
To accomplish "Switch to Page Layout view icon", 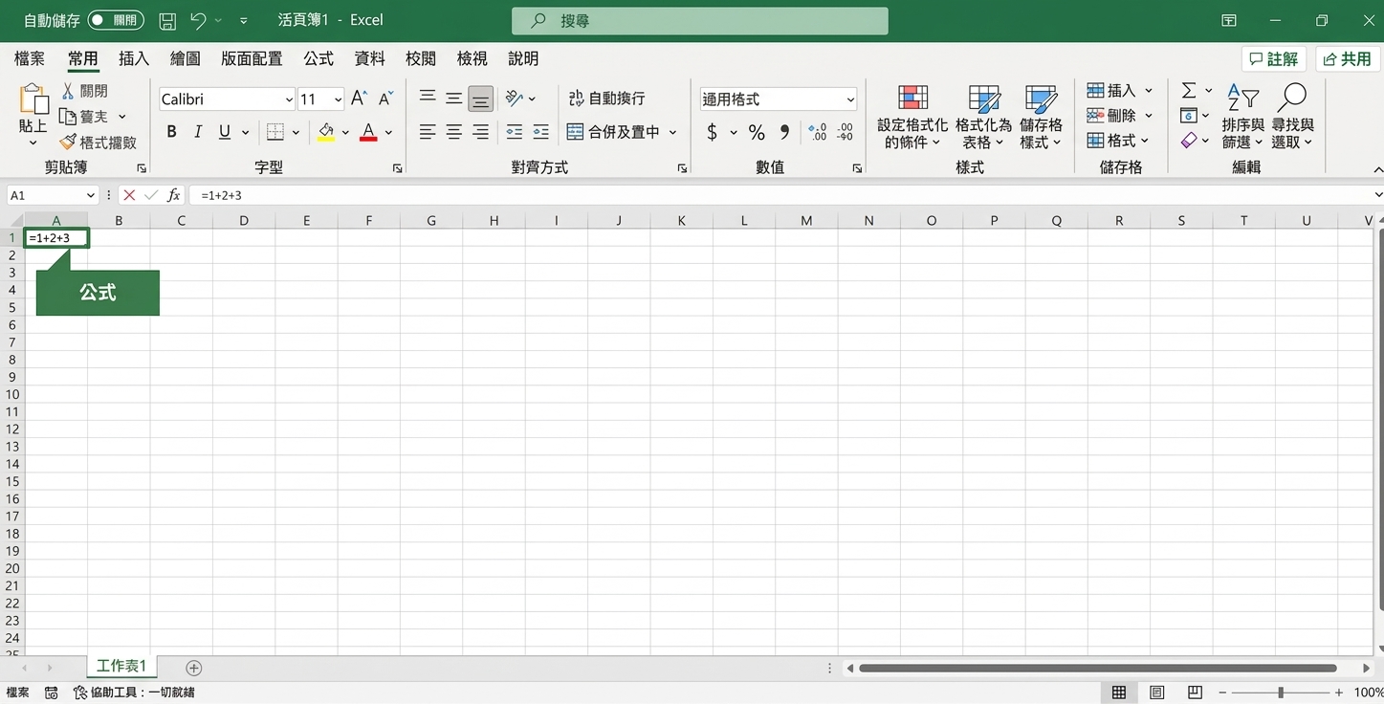I will click(1156, 693).
